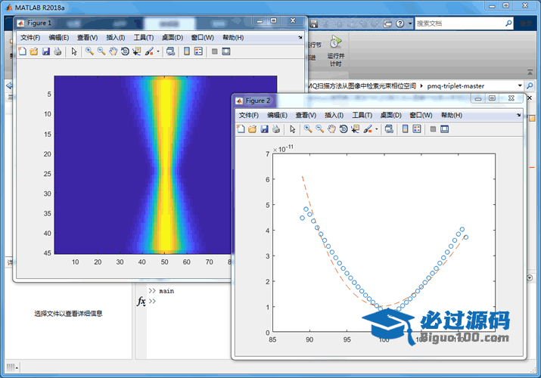The height and width of the screenshot is (378, 541).
Task: Insert Legend via Figure 1 toolbar icon
Action: pyautogui.click(x=198, y=51)
